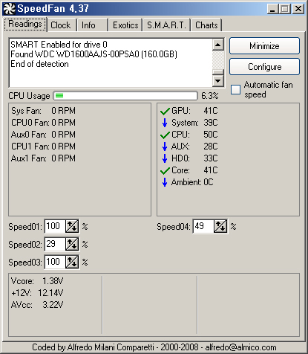Click the log scrollbar down arrow
This screenshot has width=308, height=354.
click(x=218, y=80)
